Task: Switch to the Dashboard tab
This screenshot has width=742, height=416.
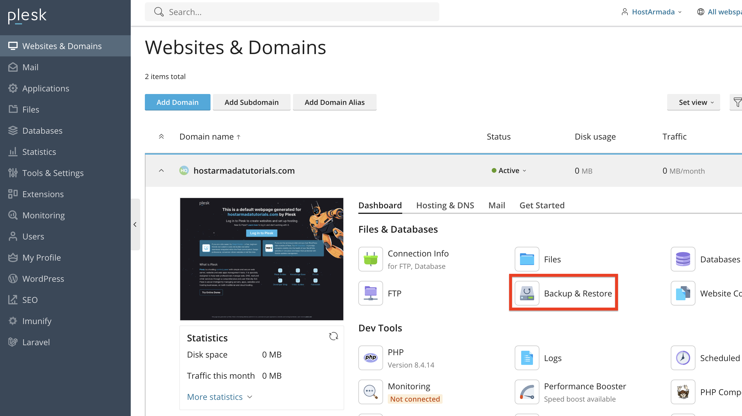Action: coord(380,205)
